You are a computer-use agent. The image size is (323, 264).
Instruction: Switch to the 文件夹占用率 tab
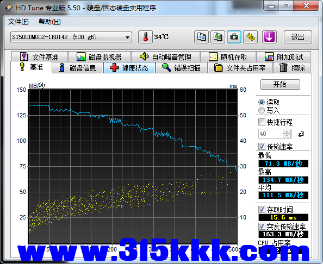(x=240, y=68)
